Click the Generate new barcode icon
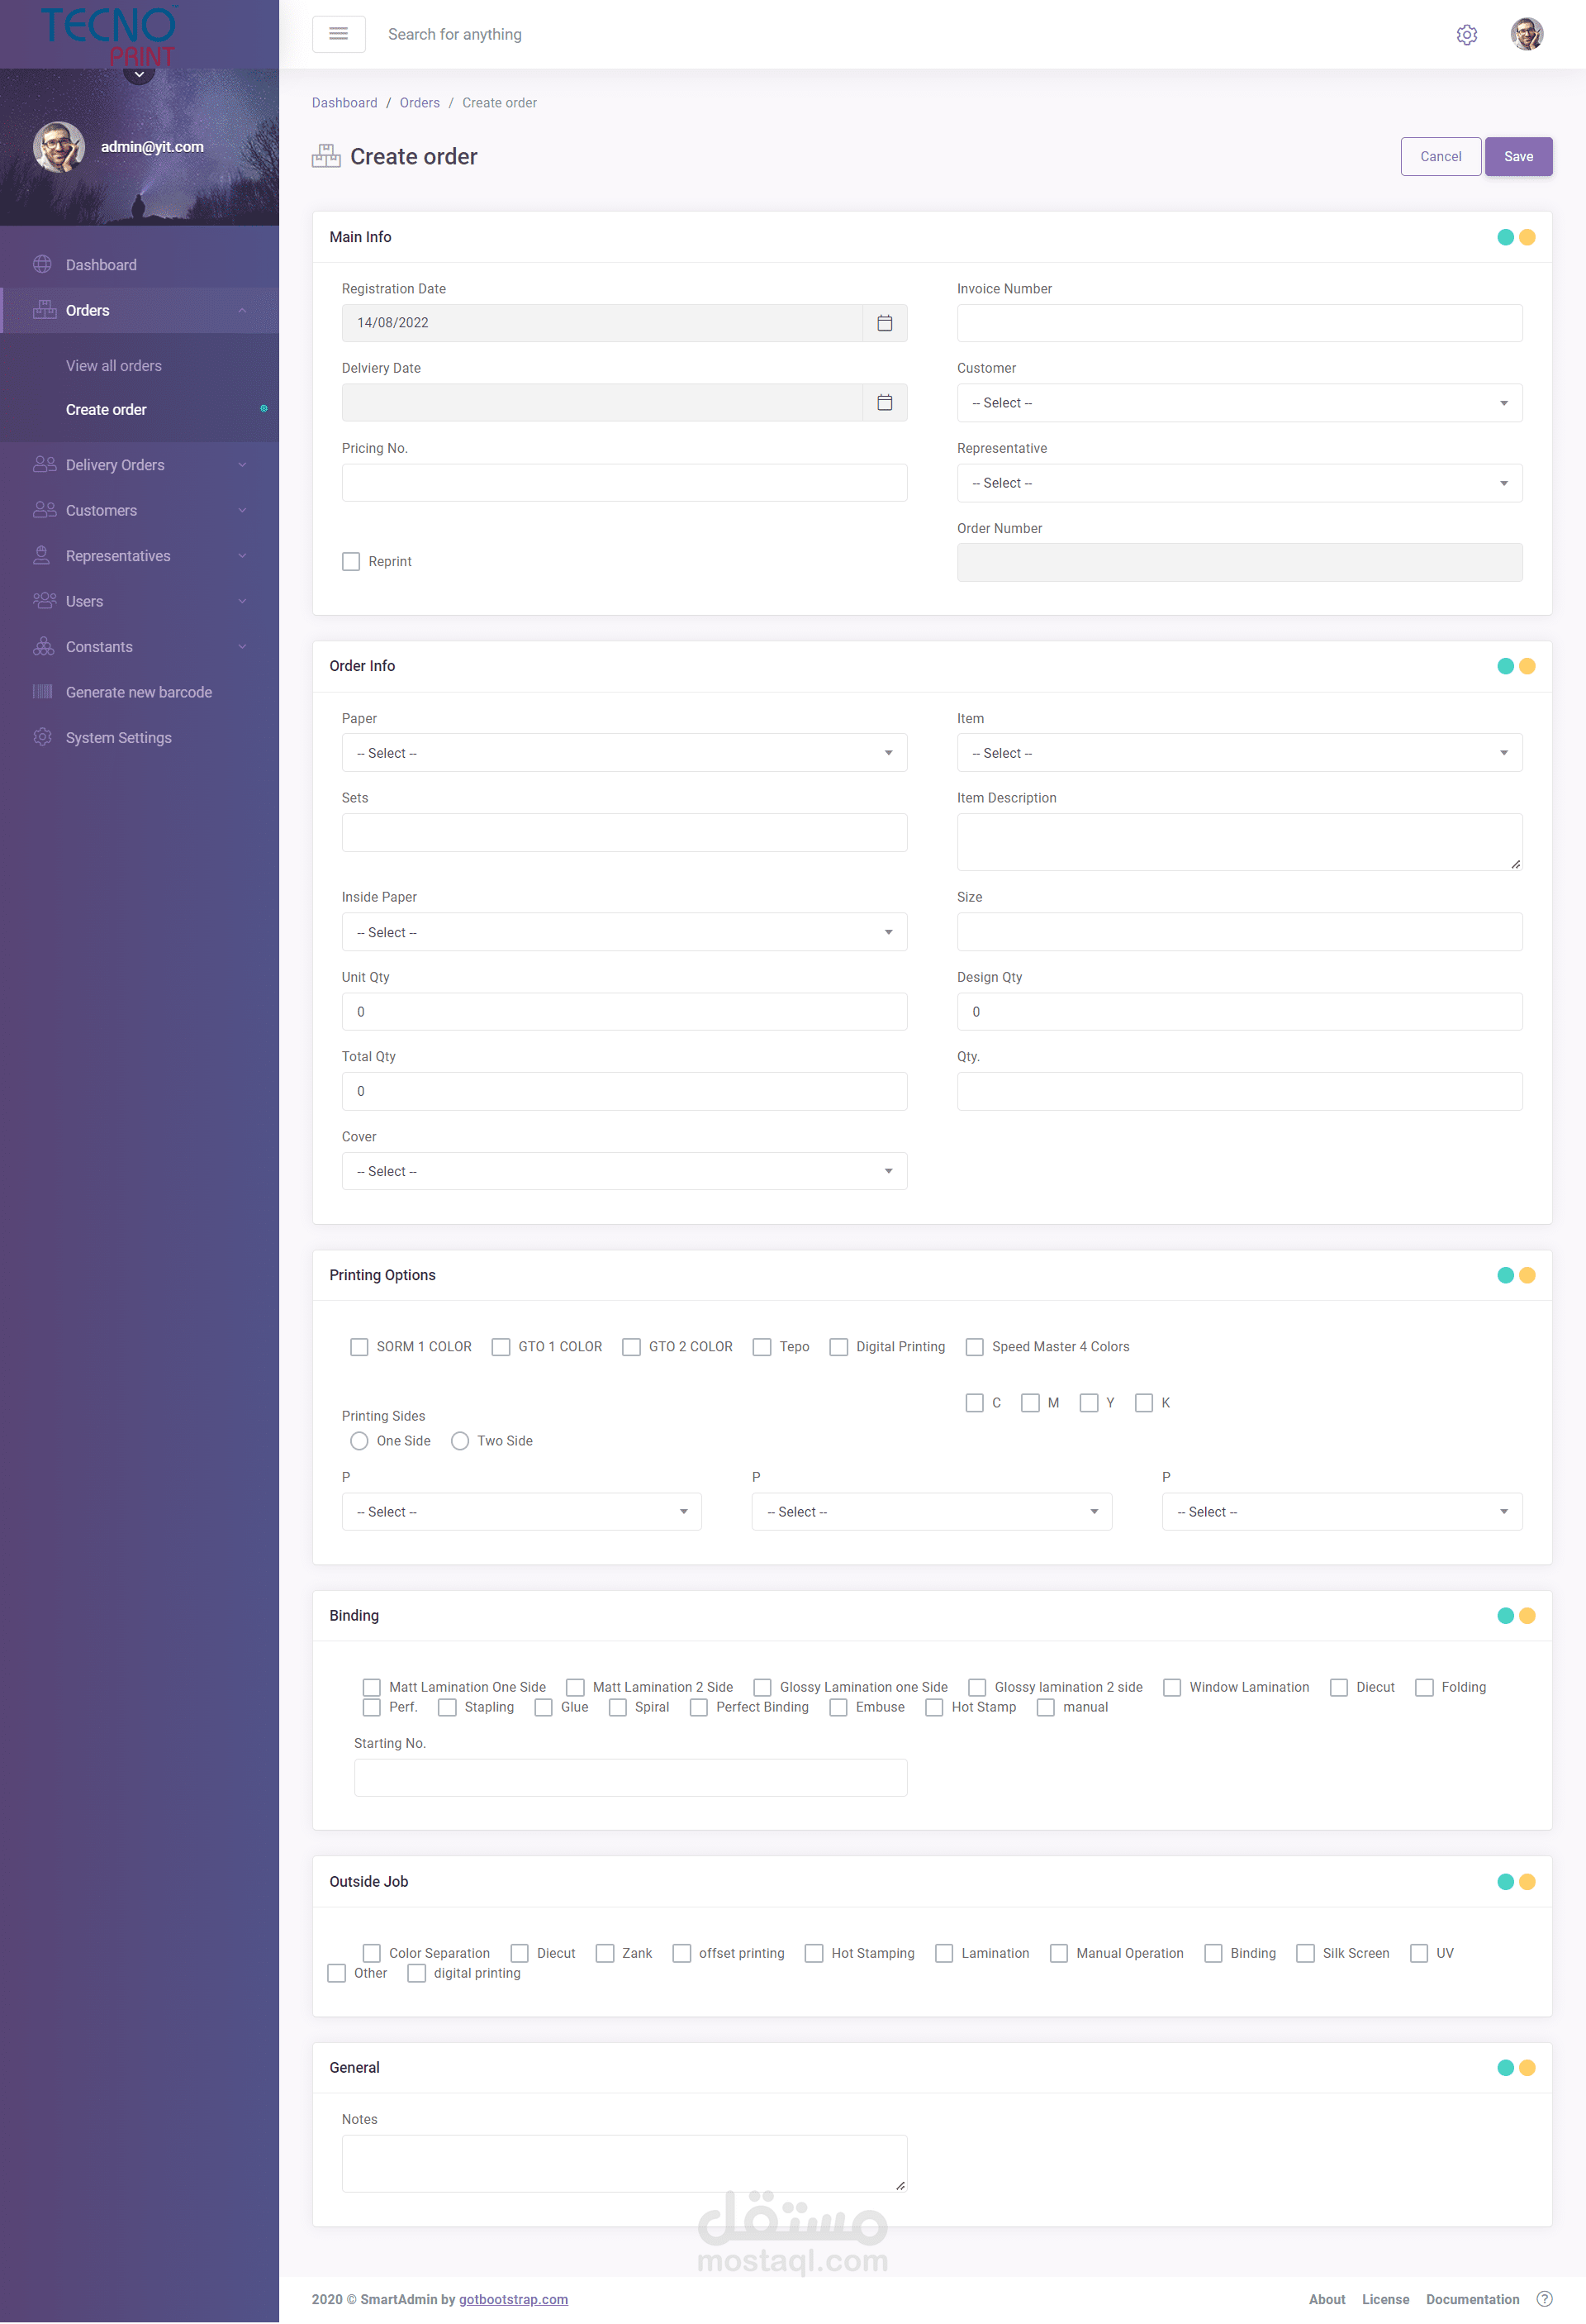 click(42, 692)
